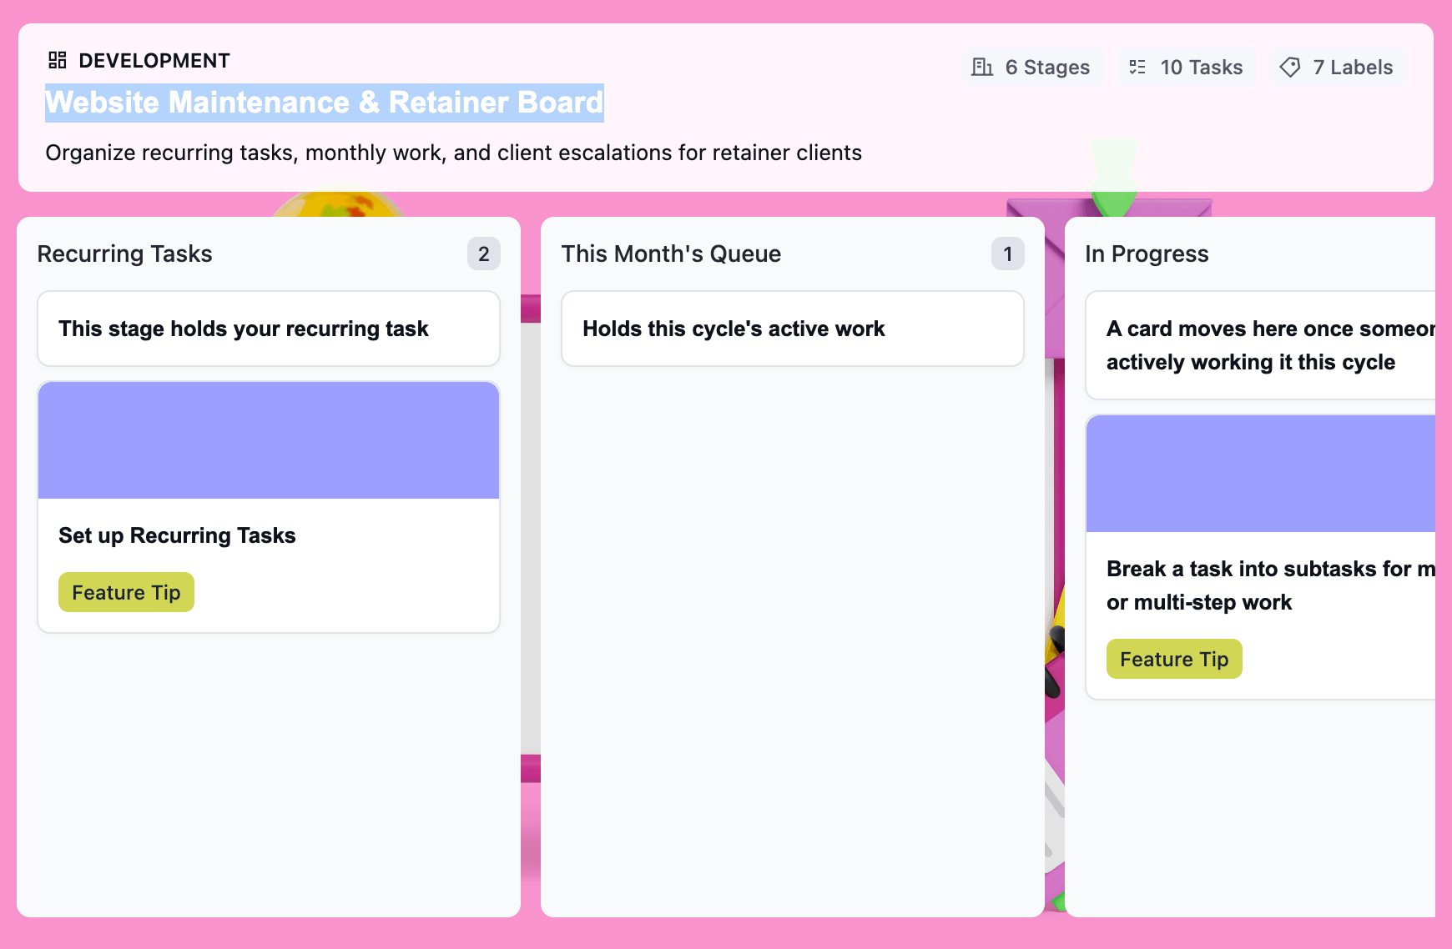Screen dimensions: 1452x949
Task: Click the purple cover of Break a task card
Action: tap(1261, 474)
